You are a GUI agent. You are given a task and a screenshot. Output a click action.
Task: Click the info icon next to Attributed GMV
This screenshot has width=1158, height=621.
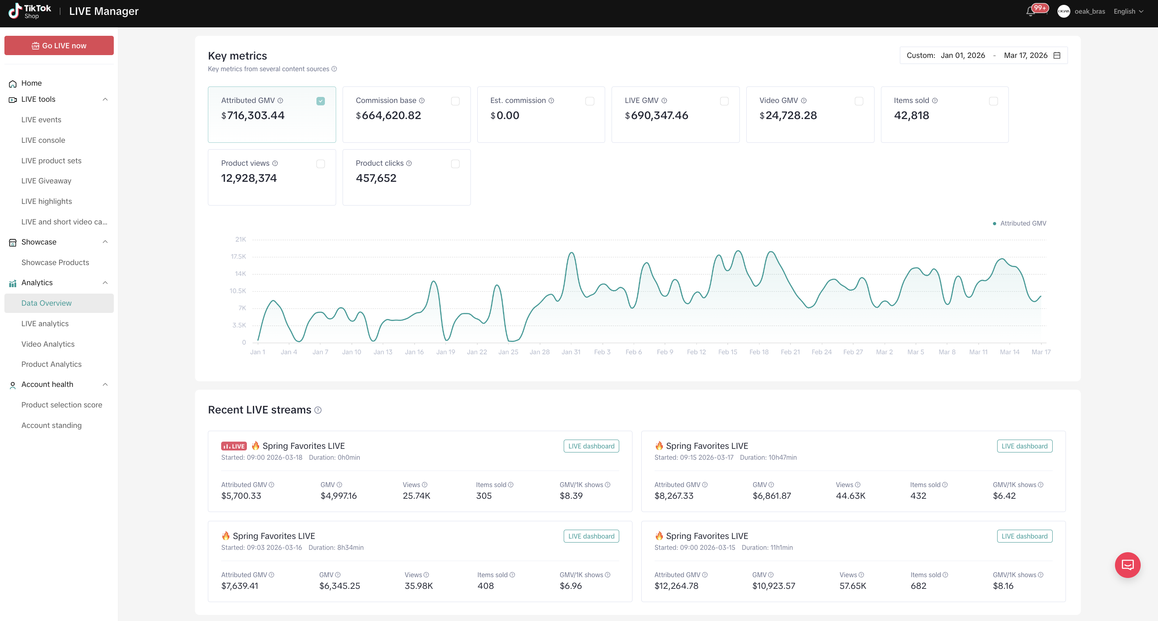coord(280,101)
